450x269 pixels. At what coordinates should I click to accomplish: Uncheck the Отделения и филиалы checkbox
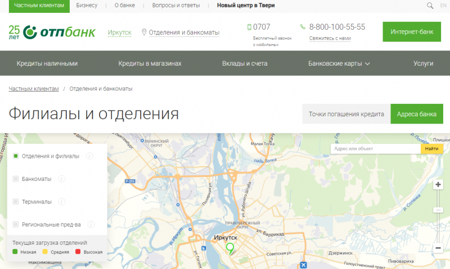pyautogui.click(x=16, y=156)
